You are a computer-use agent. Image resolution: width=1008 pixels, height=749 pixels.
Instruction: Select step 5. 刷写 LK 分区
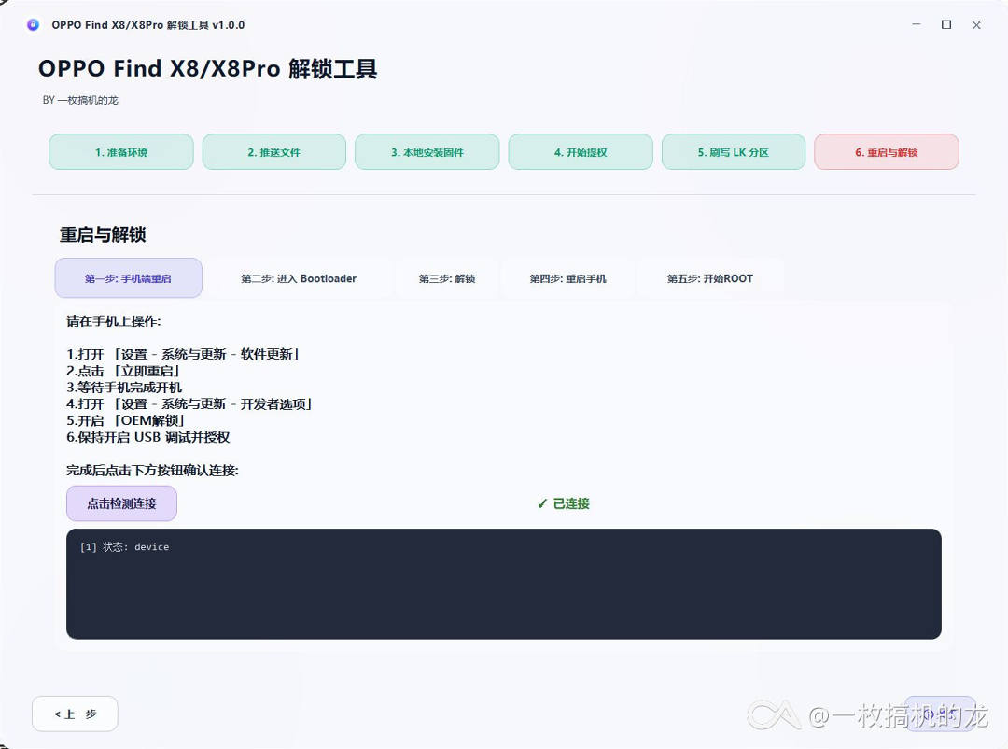point(734,152)
